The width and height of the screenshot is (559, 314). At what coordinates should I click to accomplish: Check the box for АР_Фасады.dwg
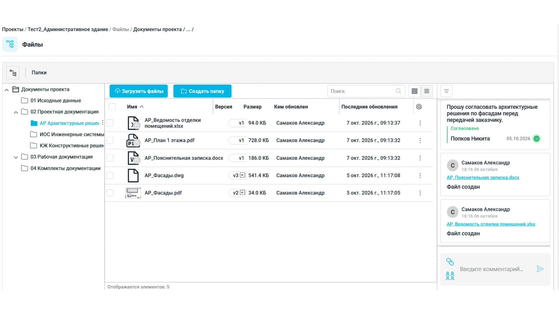(110, 175)
